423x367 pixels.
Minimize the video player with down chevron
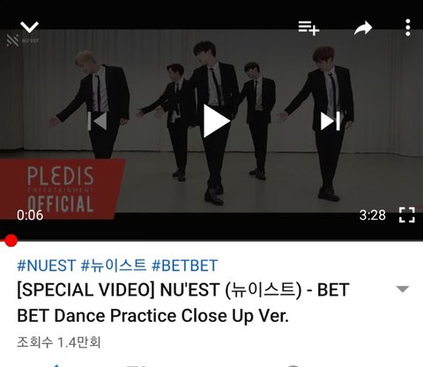pyautogui.click(x=29, y=27)
